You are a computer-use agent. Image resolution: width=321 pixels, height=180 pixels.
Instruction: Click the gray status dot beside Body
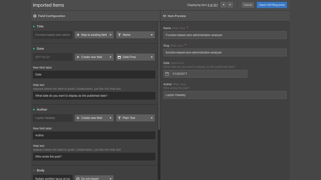point(34,170)
